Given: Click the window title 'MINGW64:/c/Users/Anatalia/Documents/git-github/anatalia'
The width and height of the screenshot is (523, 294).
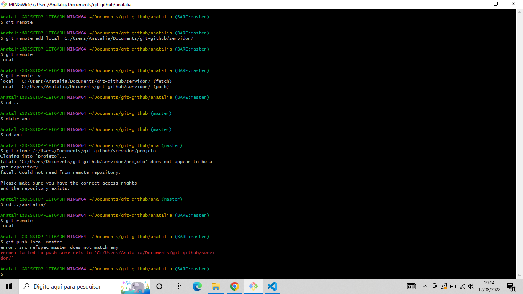Looking at the screenshot, I should pos(70,5).
